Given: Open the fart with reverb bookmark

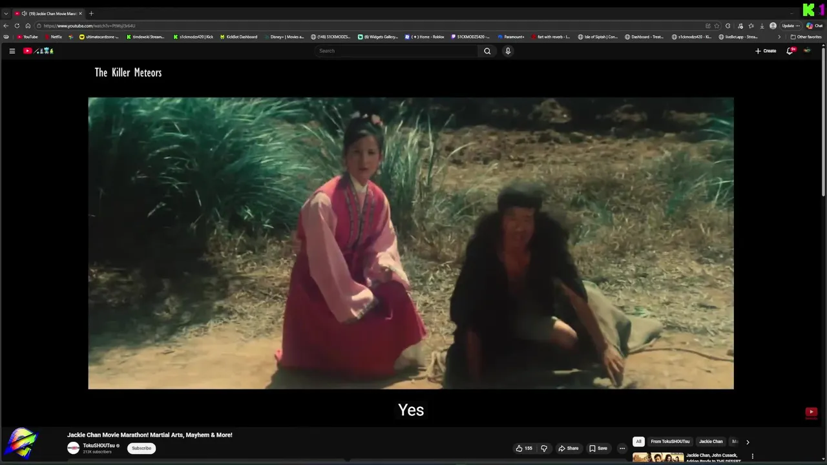Looking at the screenshot, I should pos(551,37).
